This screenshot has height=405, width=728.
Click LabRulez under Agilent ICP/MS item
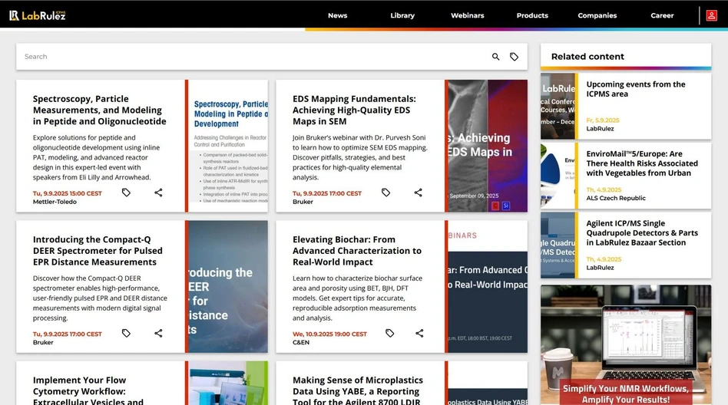(600, 268)
